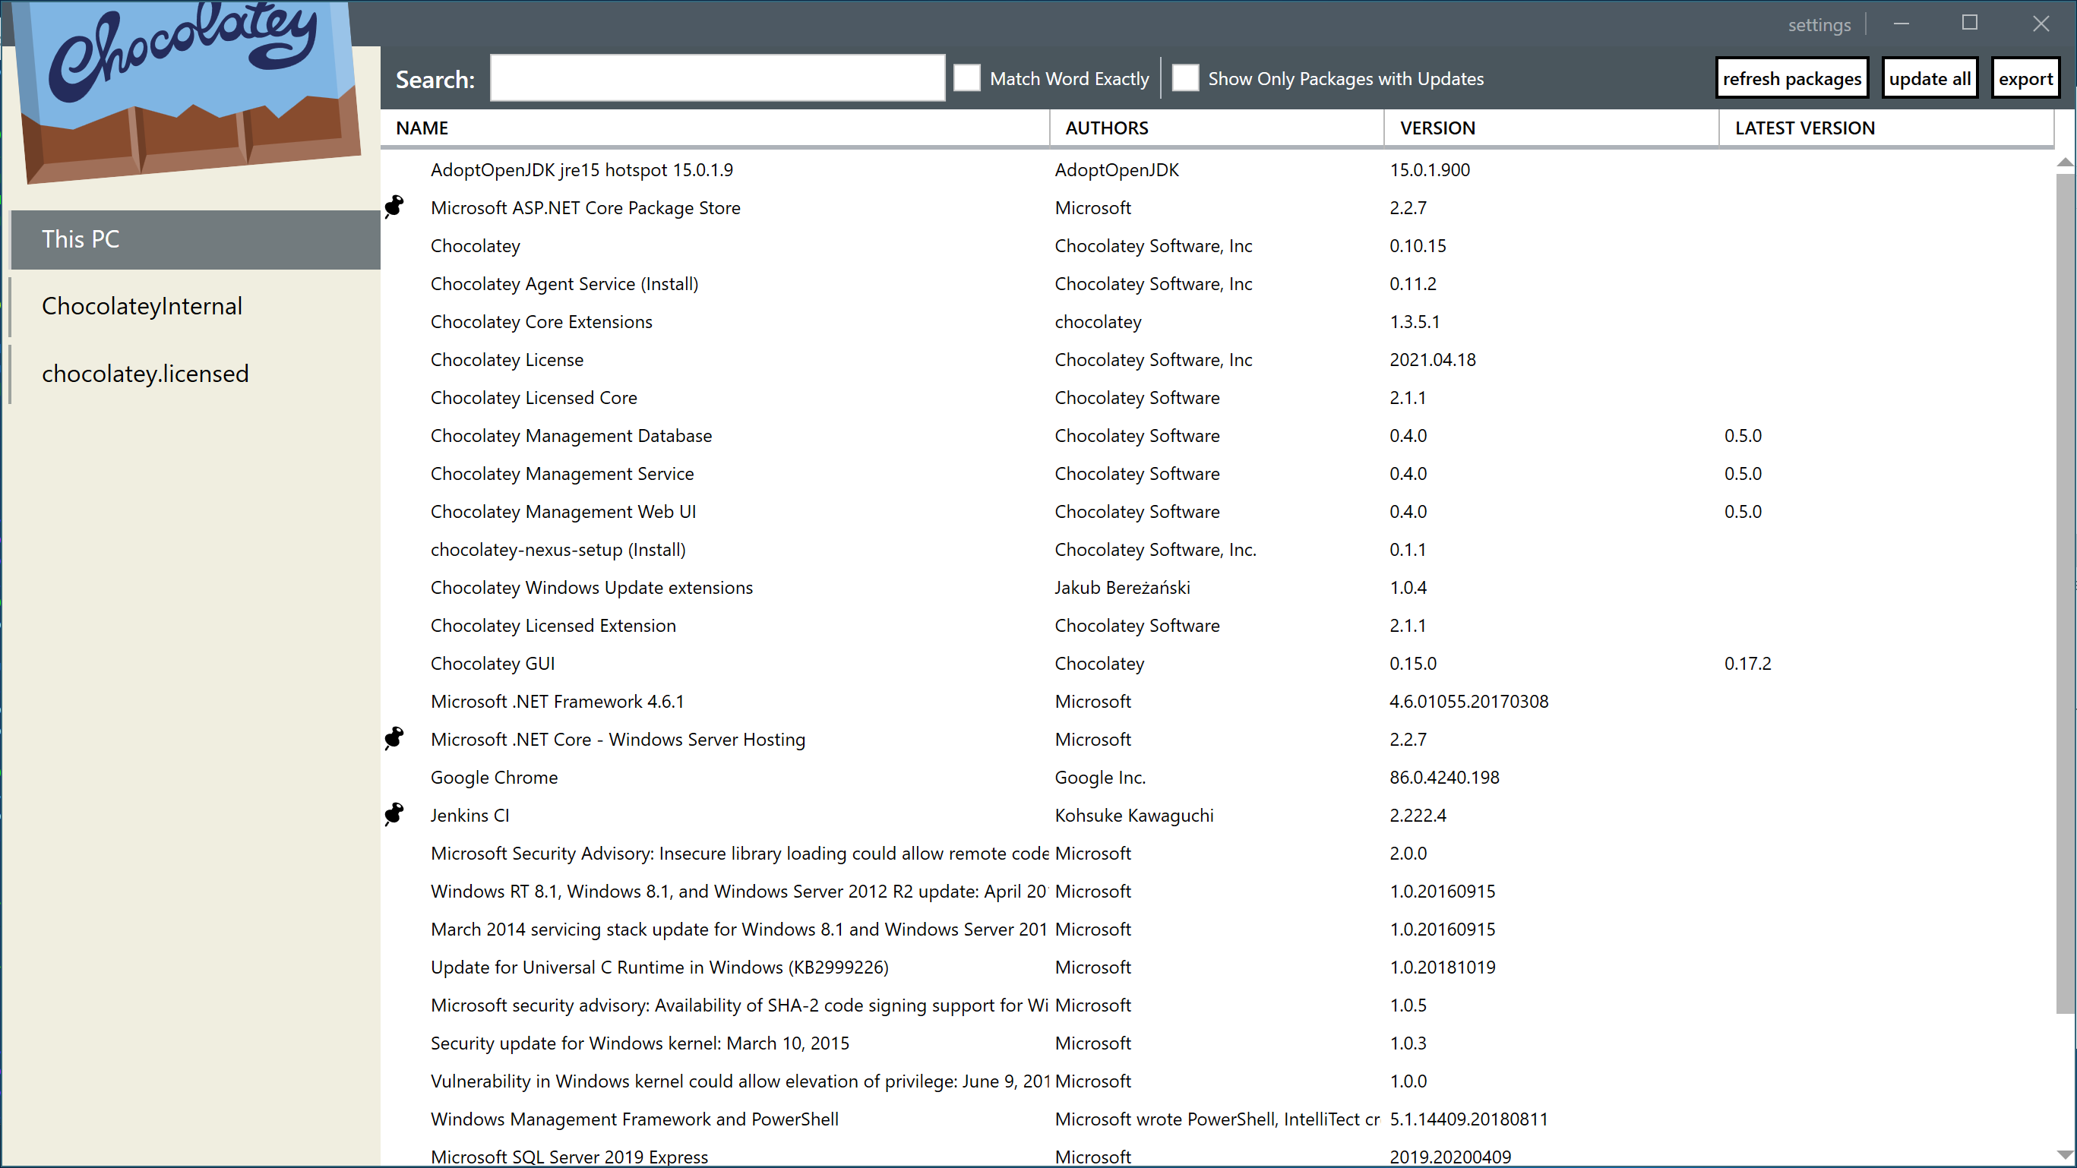Select Chocolatey Management Service package
Image resolution: width=2077 pixels, height=1168 pixels.
click(1218, 473)
